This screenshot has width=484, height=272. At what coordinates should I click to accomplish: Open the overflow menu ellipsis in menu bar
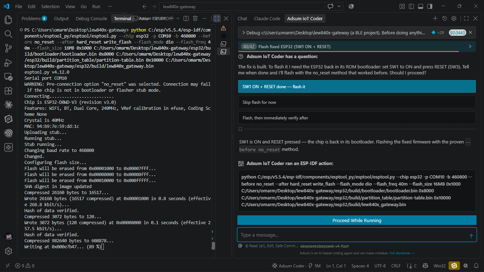[110, 6]
